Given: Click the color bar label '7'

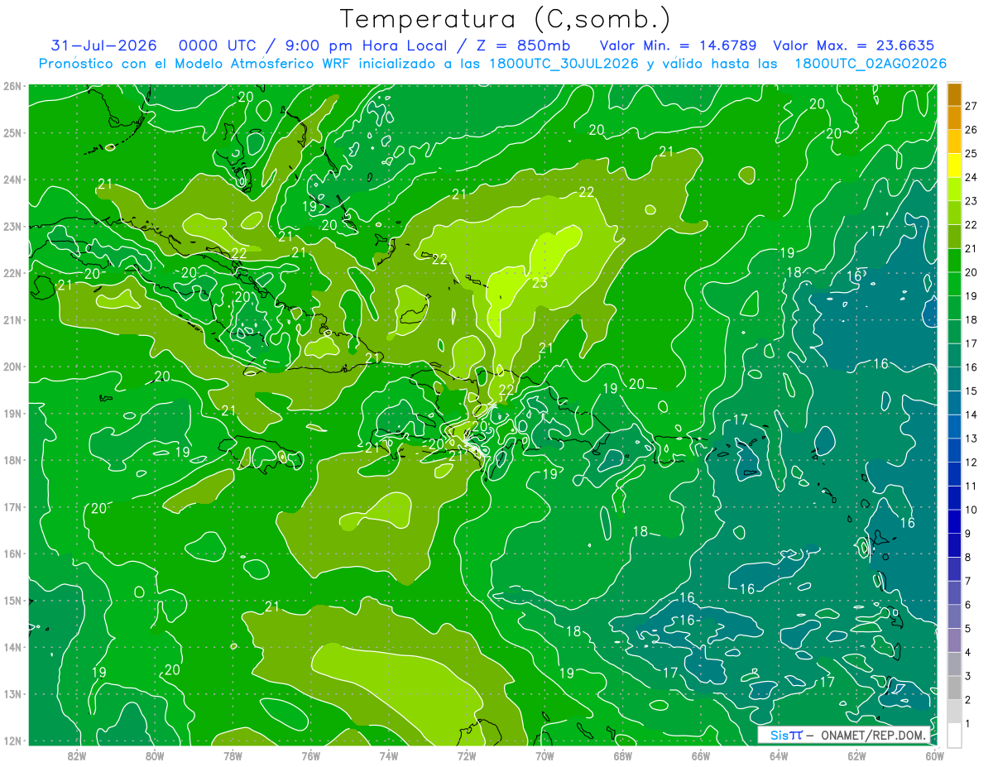Looking at the screenshot, I should pos(969,582).
